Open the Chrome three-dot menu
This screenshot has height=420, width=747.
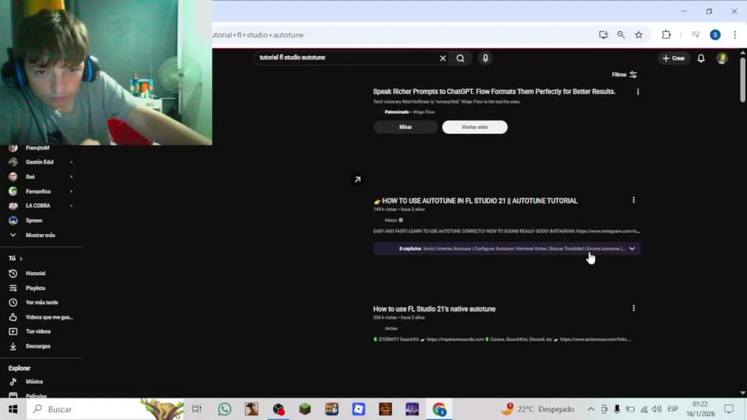coord(735,35)
